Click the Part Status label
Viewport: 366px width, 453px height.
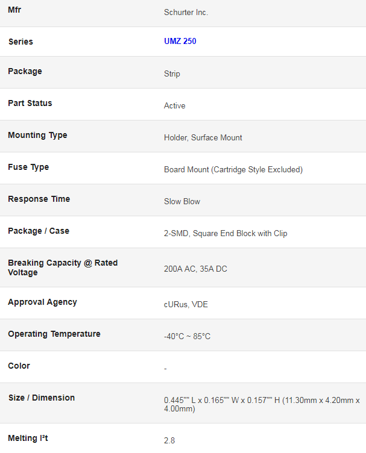pos(30,103)
